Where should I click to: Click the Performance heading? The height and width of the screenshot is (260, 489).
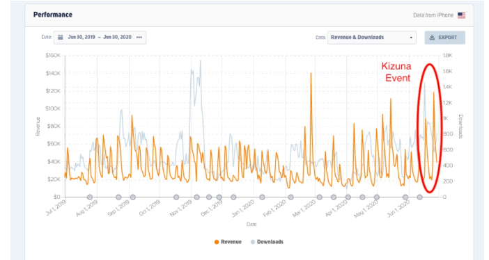[53, 15]
